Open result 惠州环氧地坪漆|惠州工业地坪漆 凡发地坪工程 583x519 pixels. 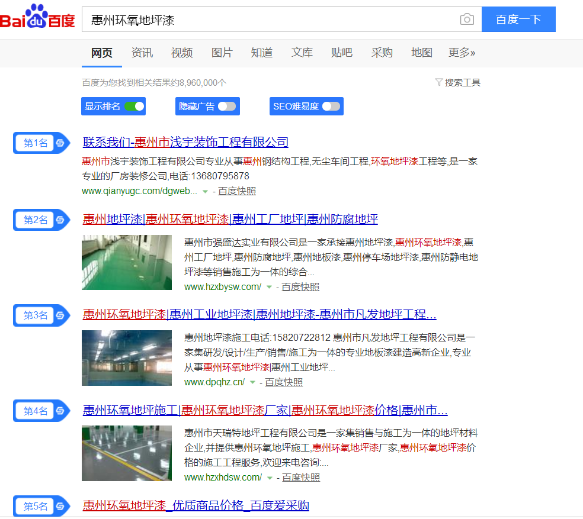[260, 315]
